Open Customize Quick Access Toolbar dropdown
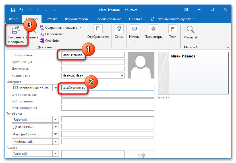Image resolution: width=236 pixels, height=163 pixels. 54,10
